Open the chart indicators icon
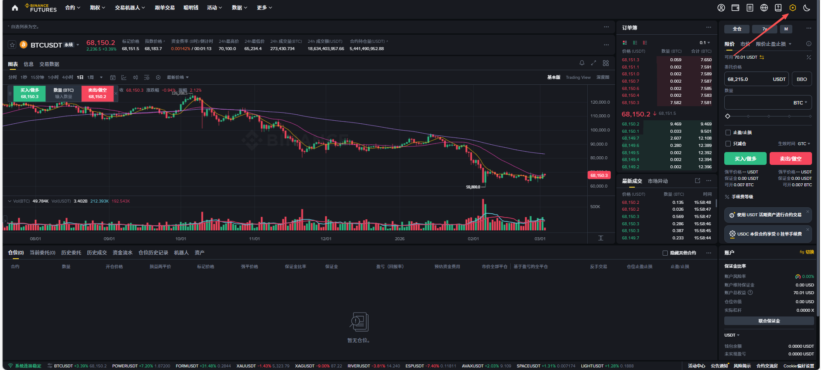 click(124, 78)
